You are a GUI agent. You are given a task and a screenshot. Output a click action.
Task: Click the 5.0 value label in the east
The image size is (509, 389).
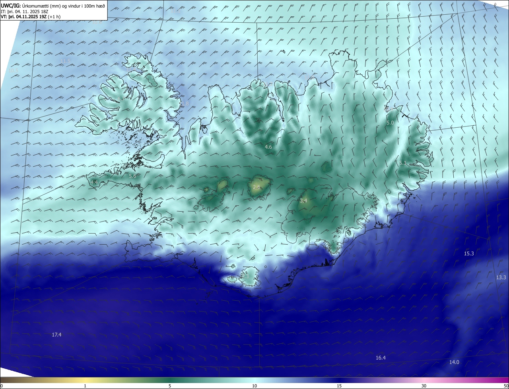click(390, 123)
